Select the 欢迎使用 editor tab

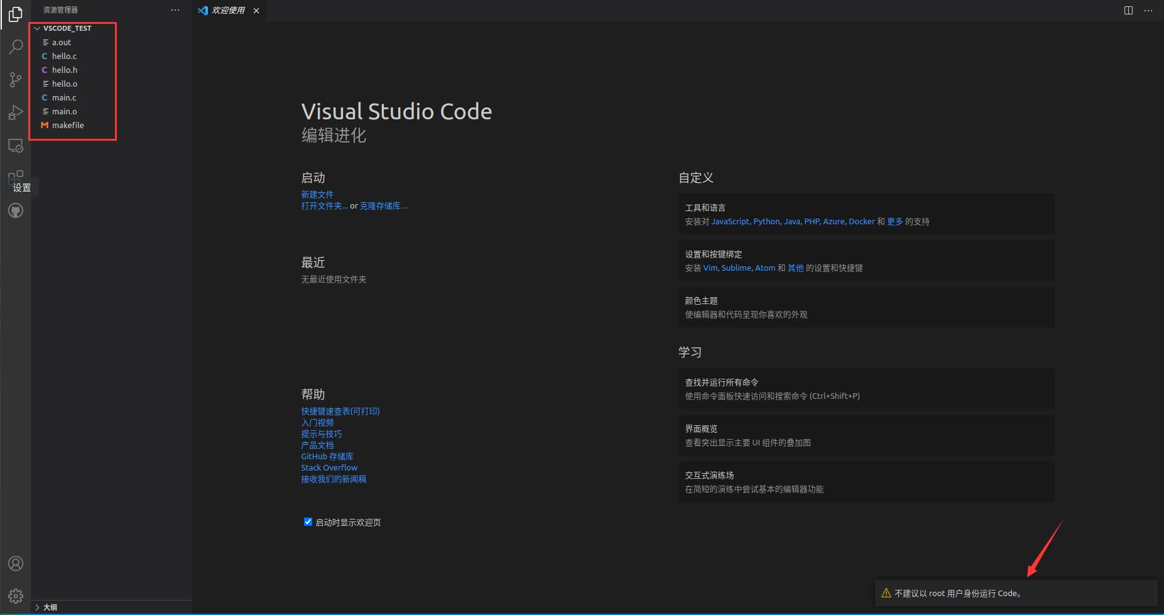tap(229, 11)
